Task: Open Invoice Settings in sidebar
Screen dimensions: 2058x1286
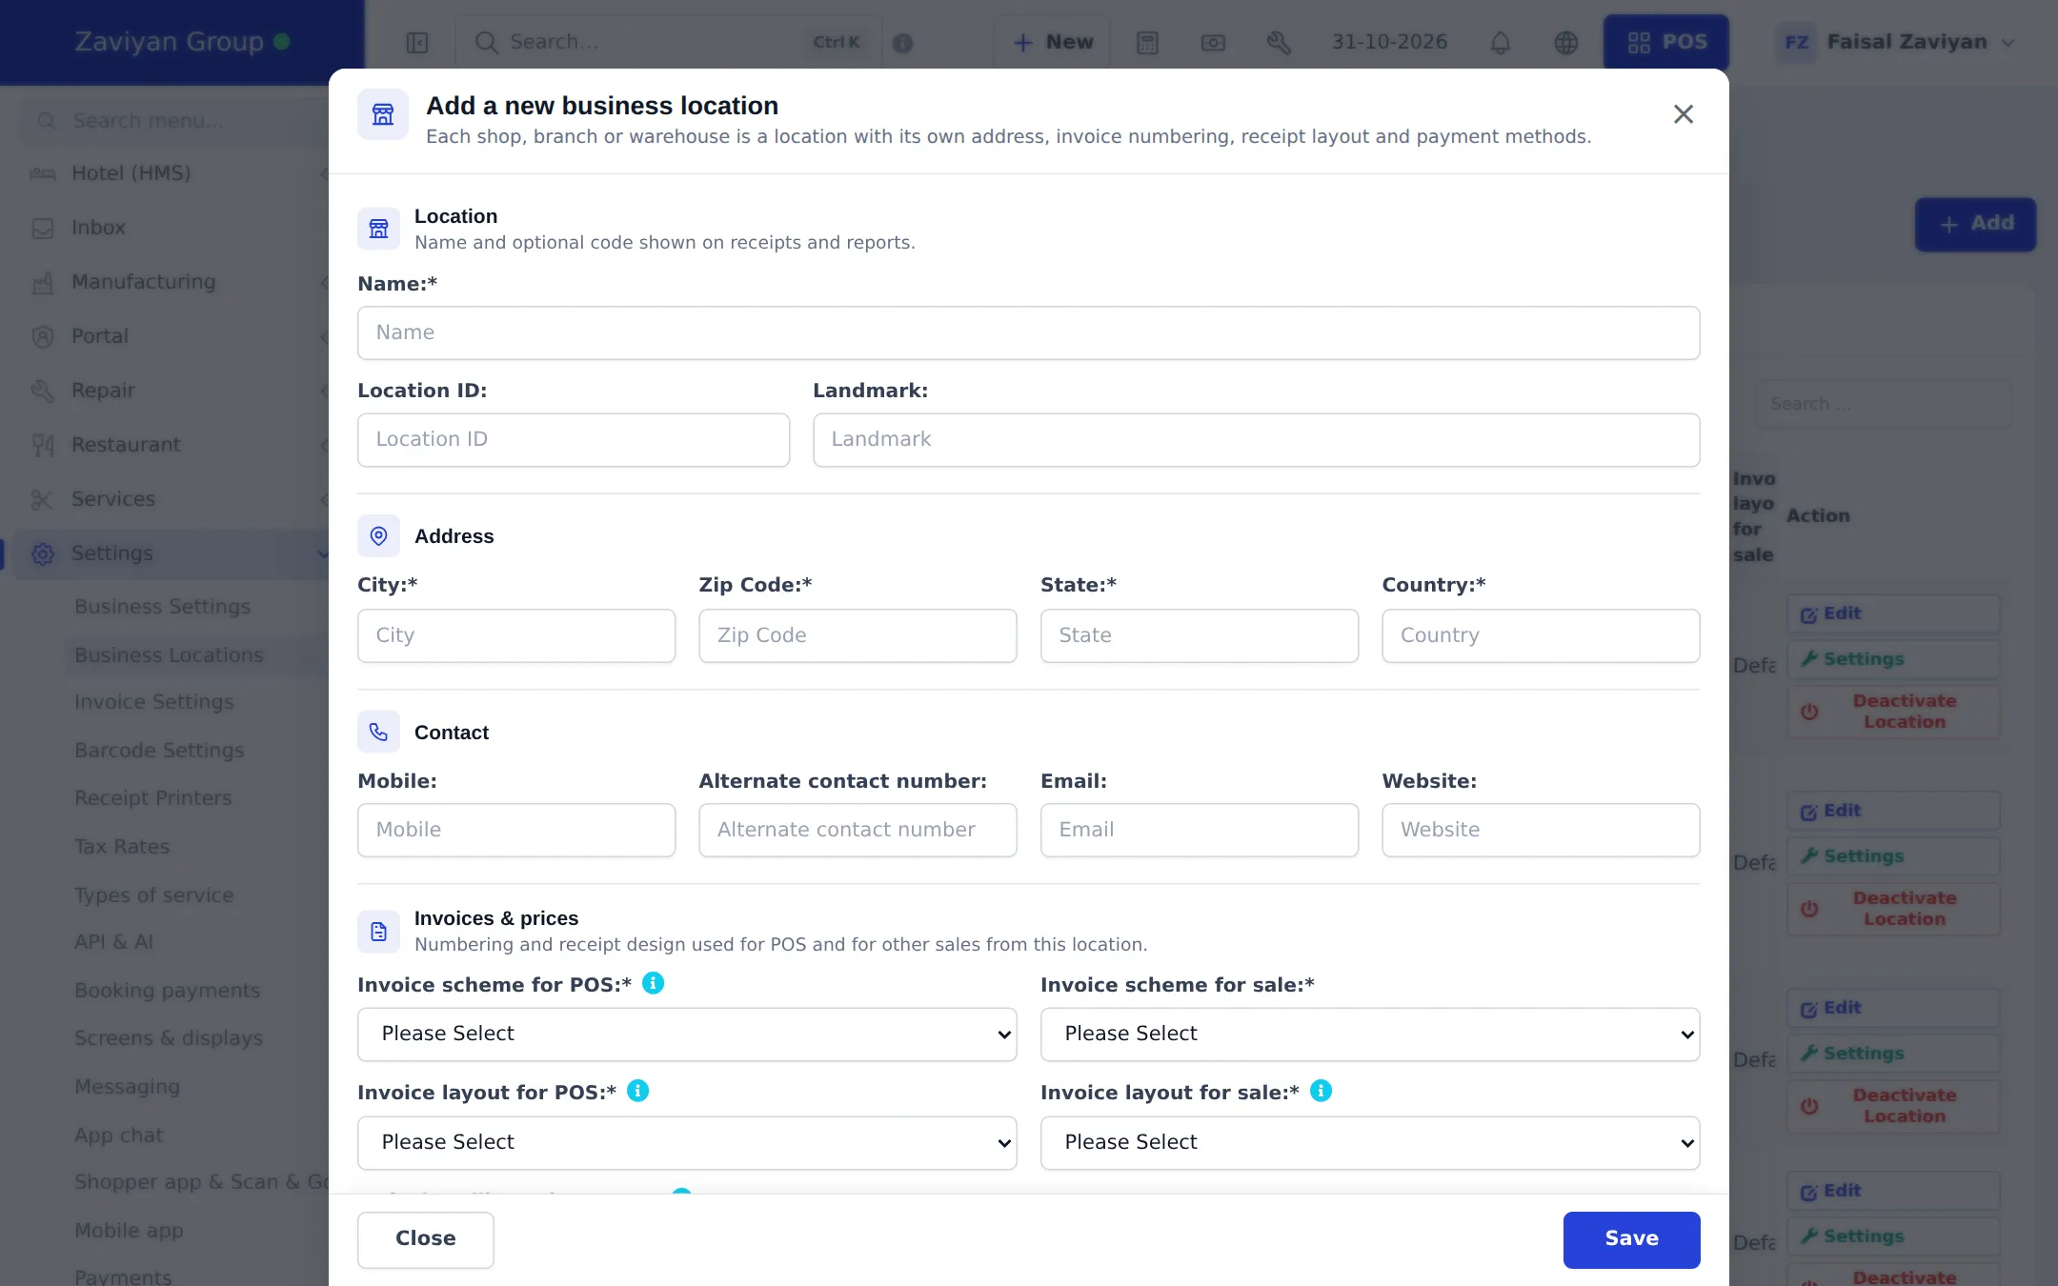Action: click(154, 702)
